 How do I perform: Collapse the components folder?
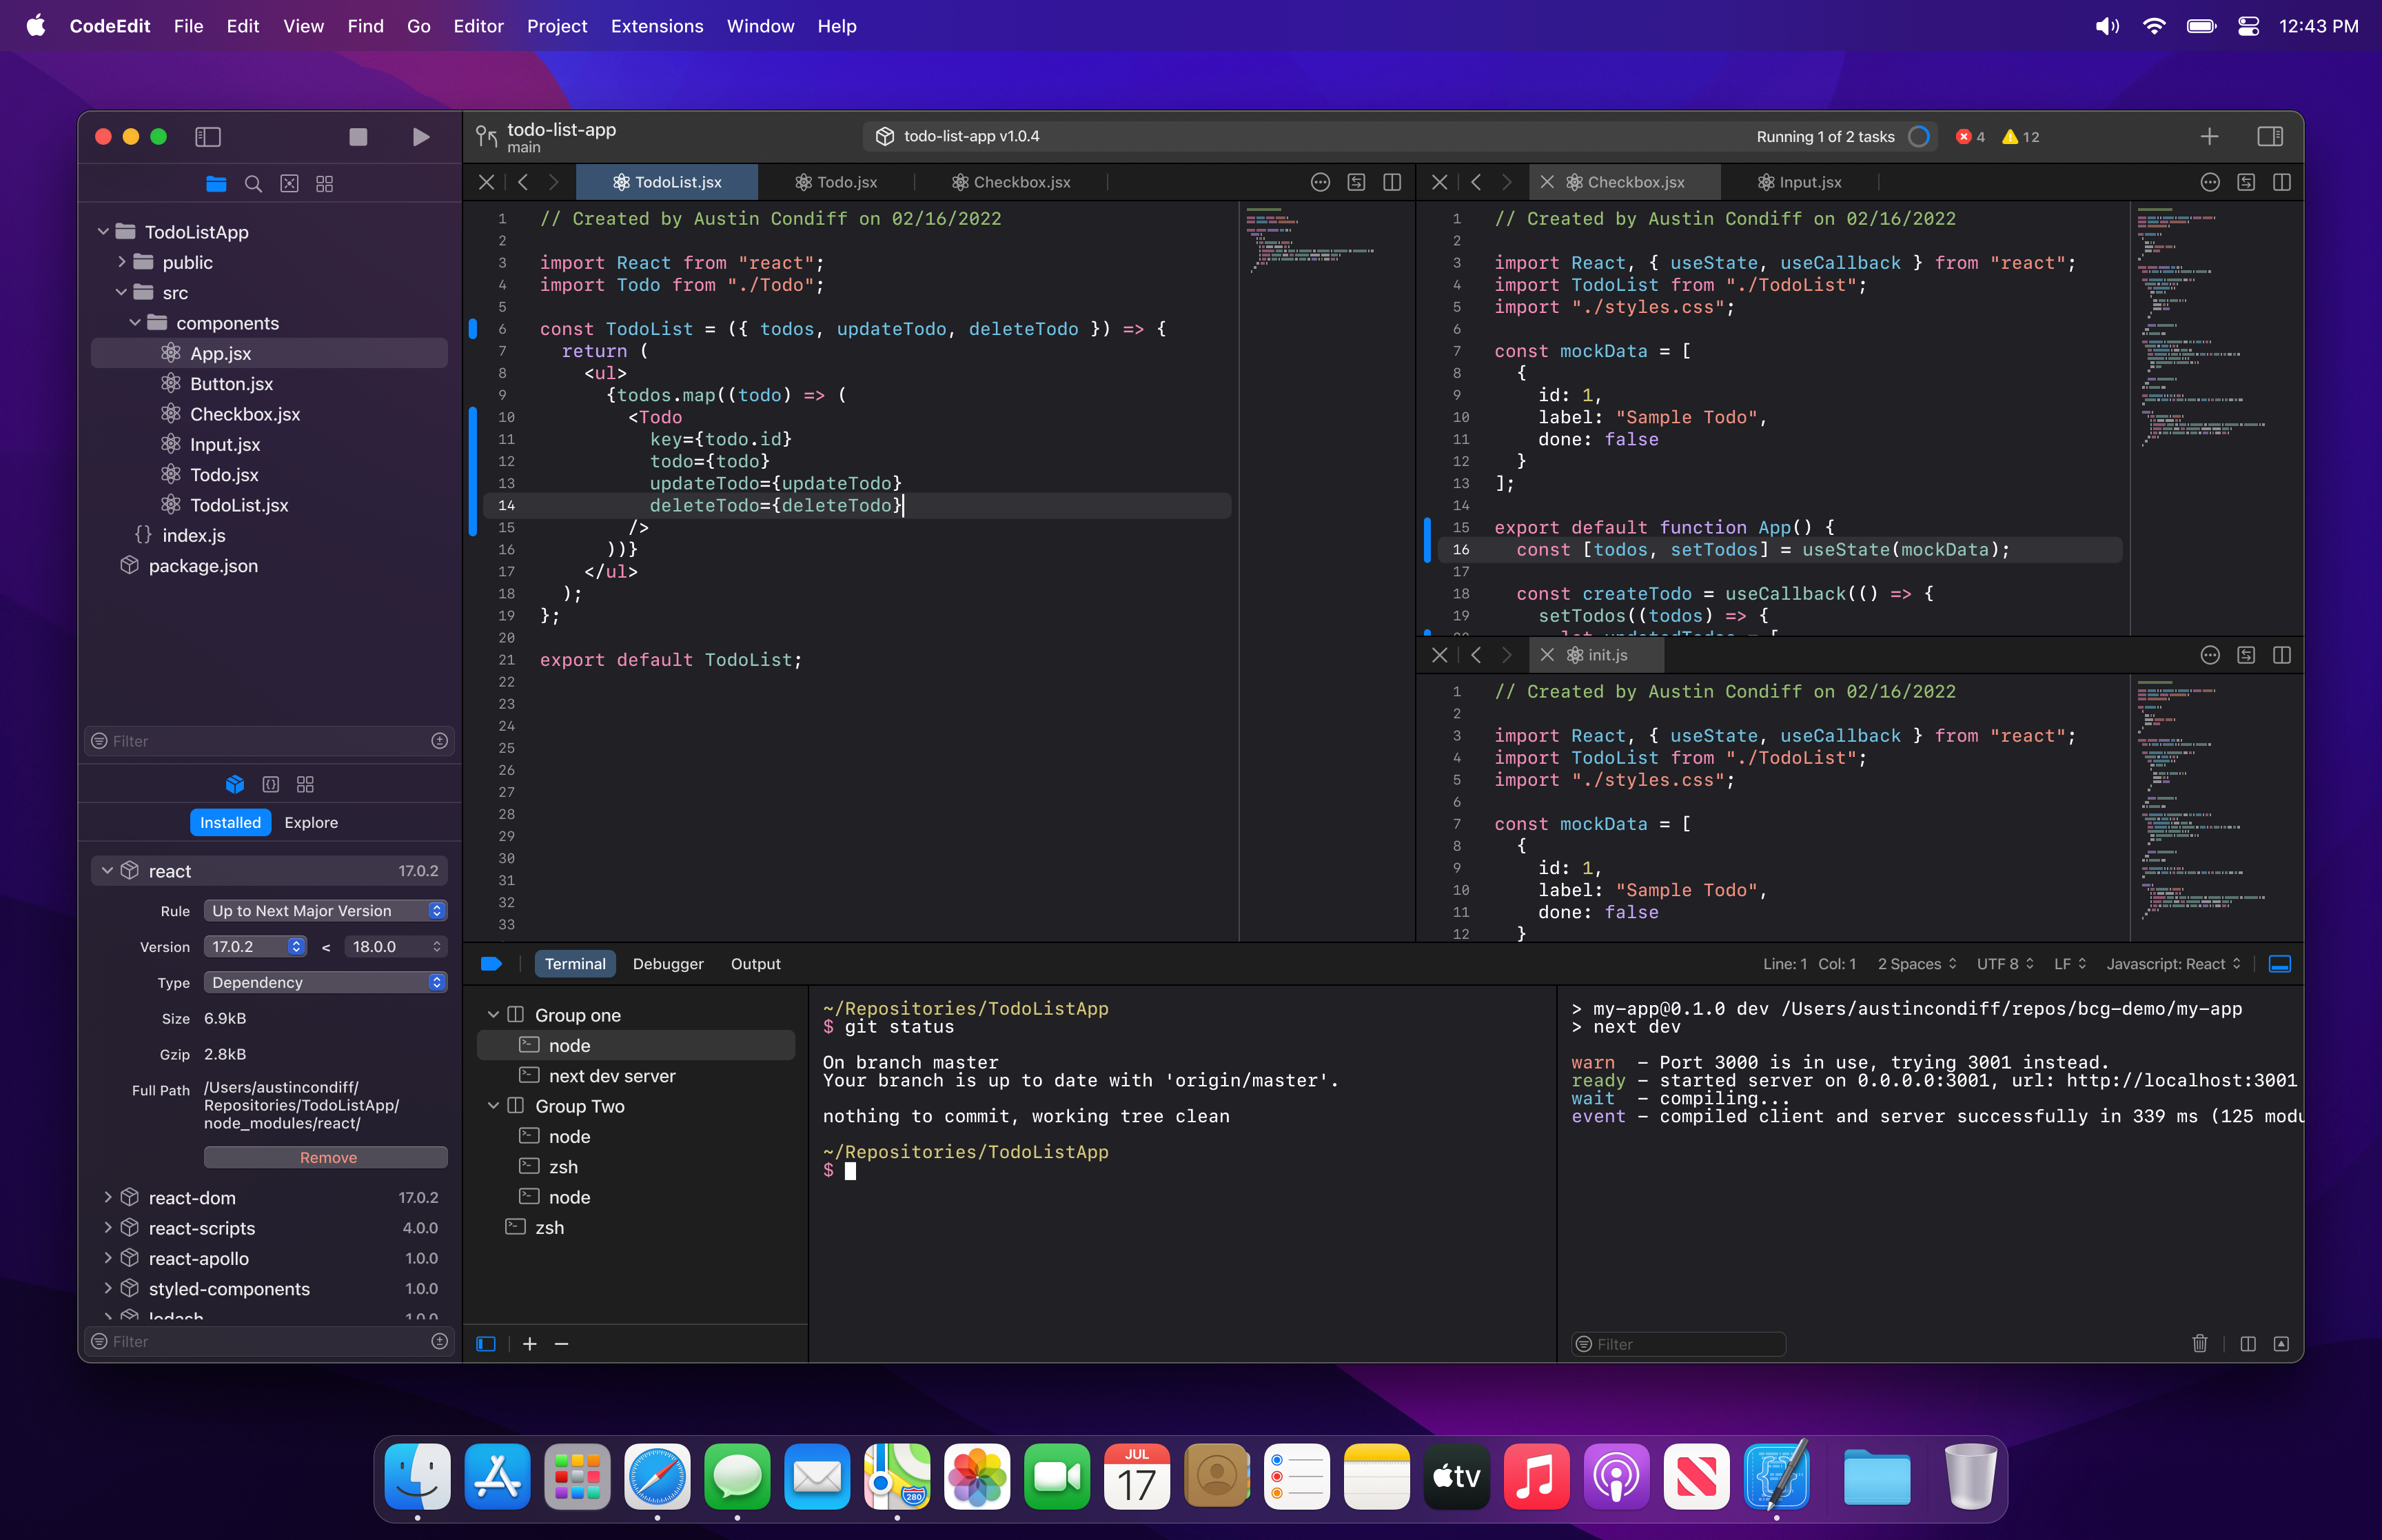point(136,322)
